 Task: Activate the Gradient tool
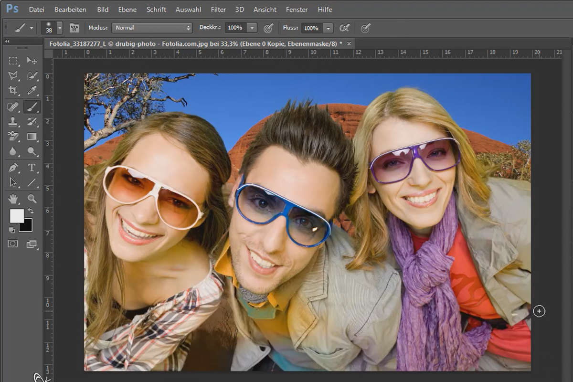click(x=32, y=137)
